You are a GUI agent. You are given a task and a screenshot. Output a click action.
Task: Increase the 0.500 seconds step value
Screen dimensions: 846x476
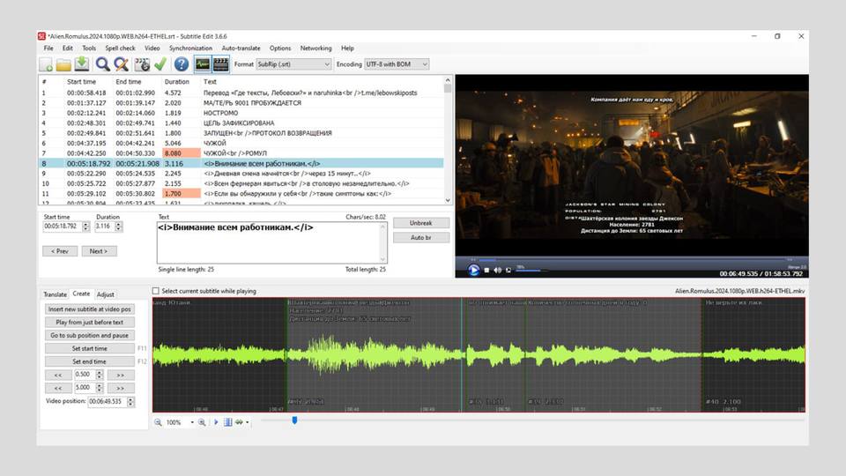point(100,372)
